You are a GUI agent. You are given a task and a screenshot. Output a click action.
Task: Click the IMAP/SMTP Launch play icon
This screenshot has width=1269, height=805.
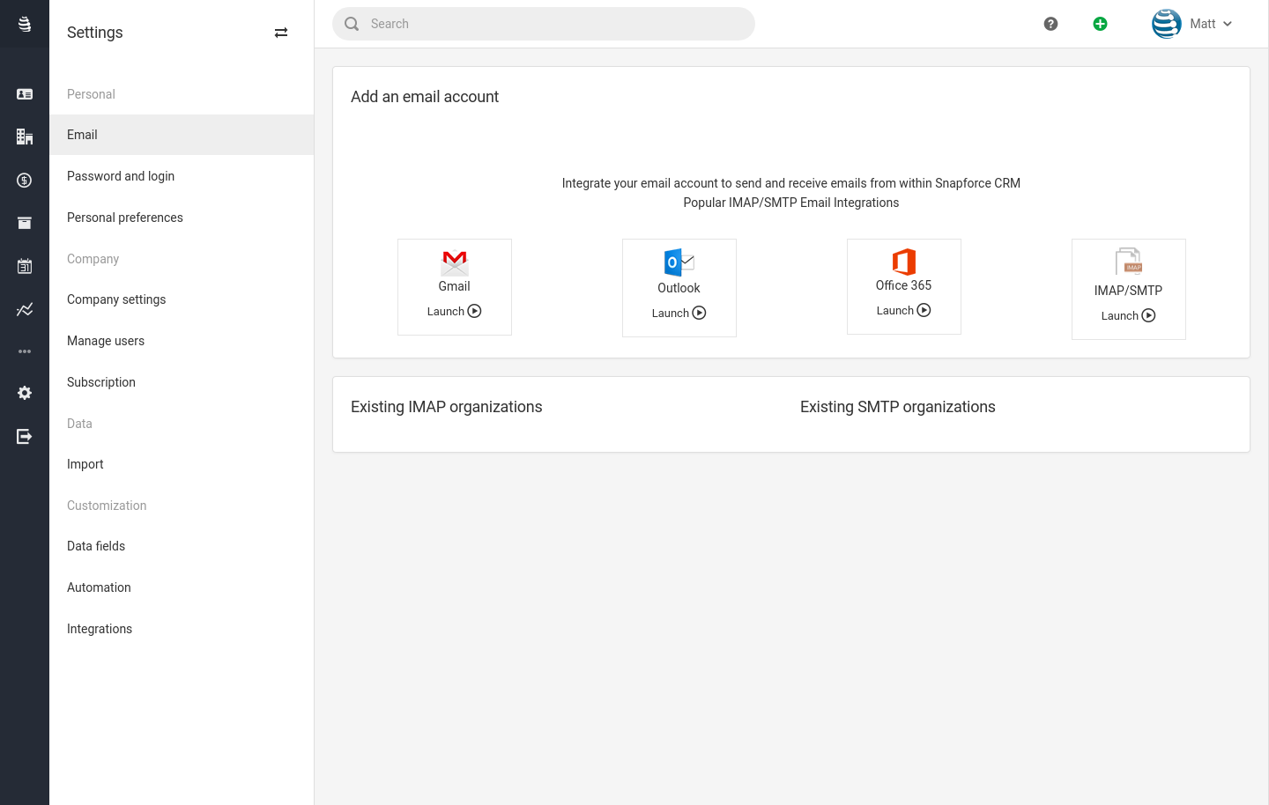point(1149,315)
